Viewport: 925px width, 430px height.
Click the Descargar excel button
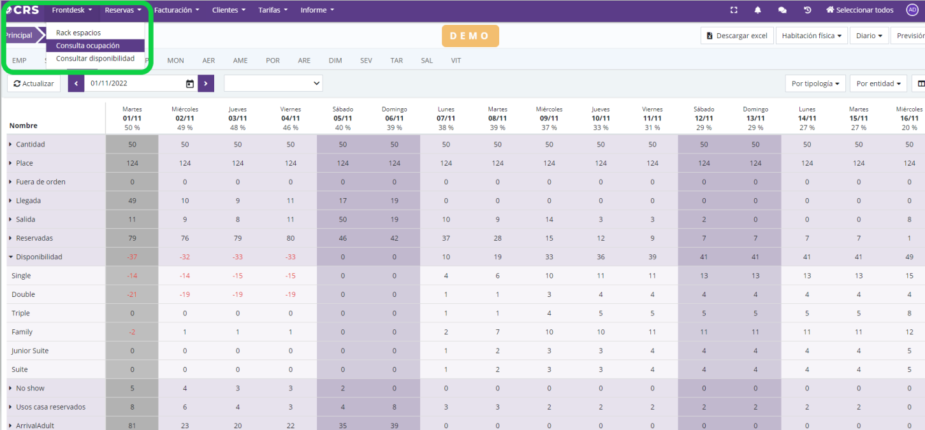point(737,36)
